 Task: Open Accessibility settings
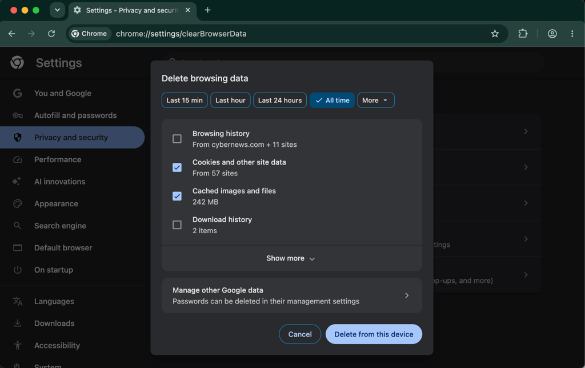73,345
